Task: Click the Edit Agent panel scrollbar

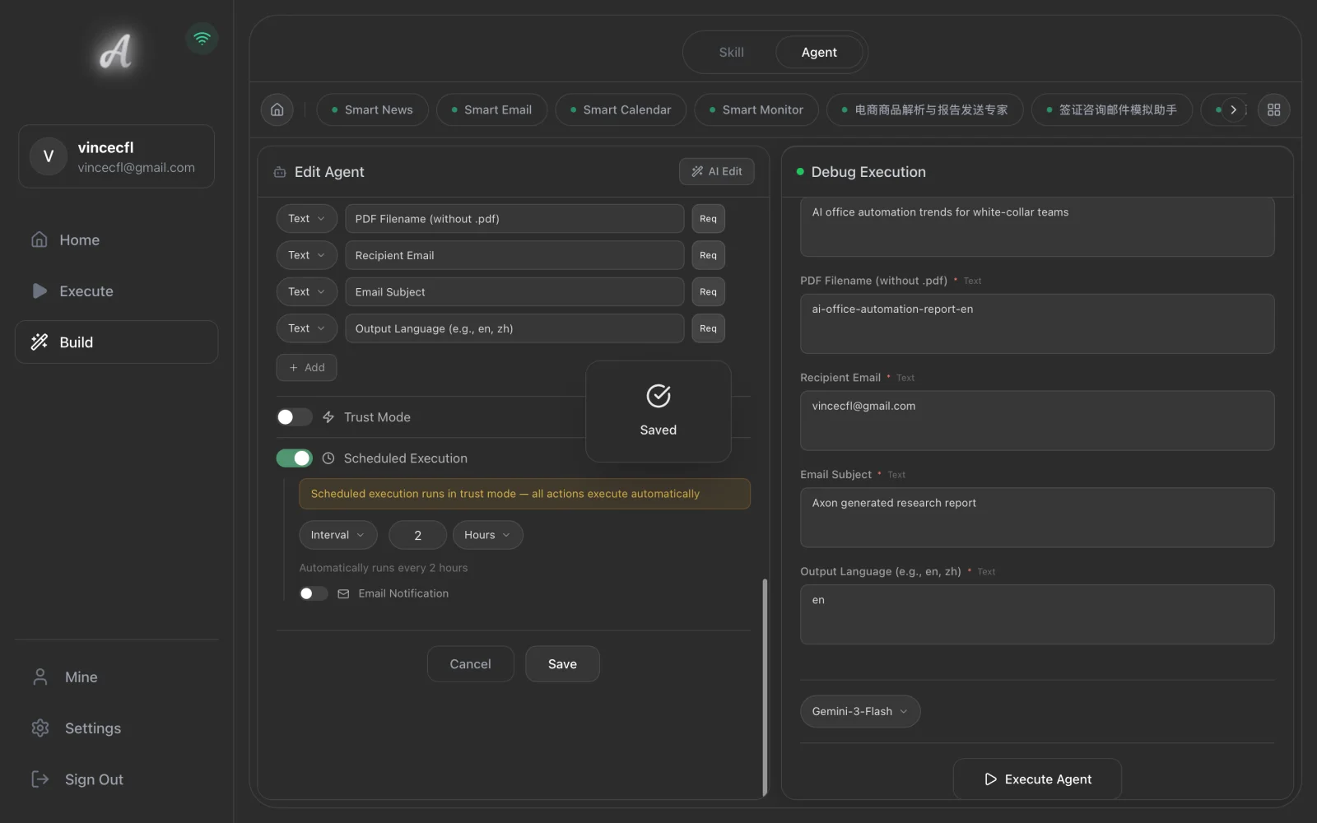Action: (x=765, y=686)
